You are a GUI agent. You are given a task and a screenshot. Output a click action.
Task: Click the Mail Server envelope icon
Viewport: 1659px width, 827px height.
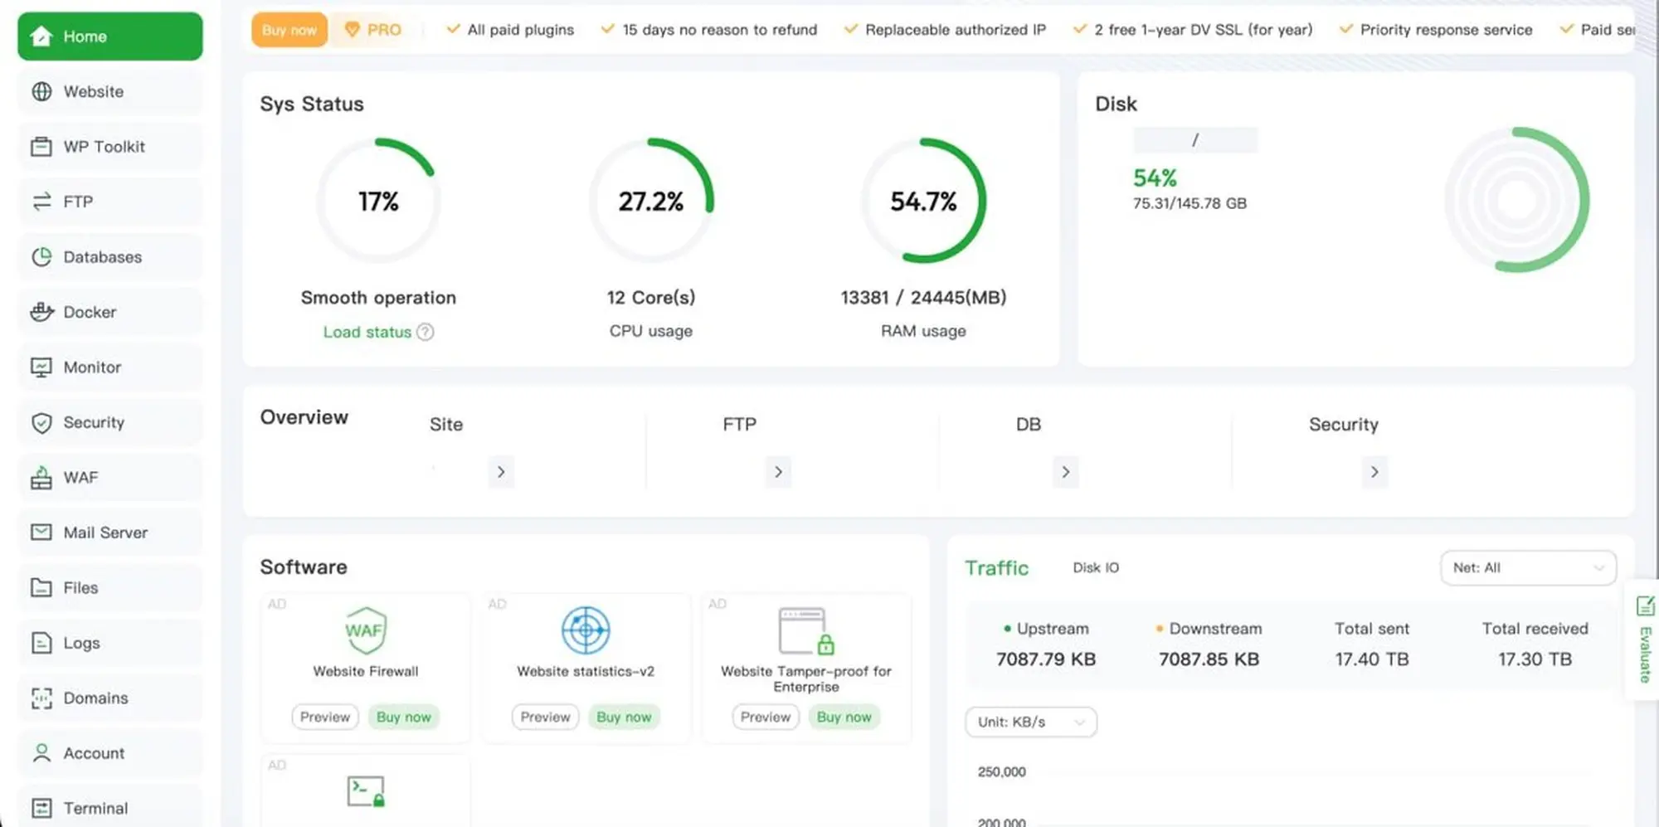[x=41, y=533]
